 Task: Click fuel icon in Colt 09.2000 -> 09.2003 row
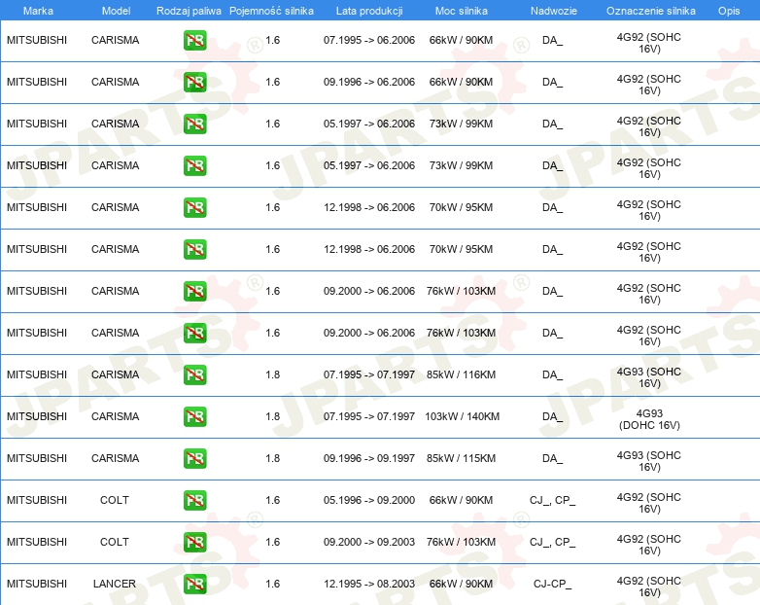[194, 542]
